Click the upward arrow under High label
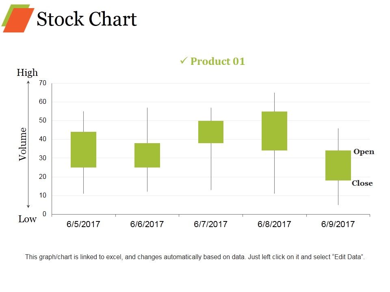This screenshot has height=292, width=390. click(x=28, y=83)
